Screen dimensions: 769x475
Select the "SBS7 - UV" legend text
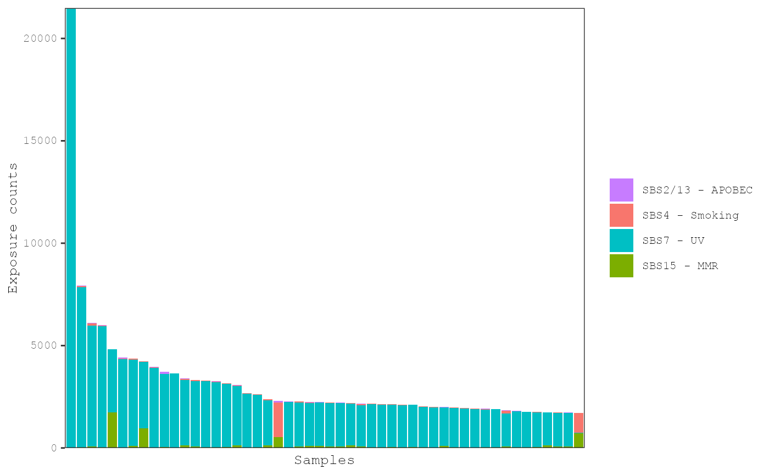click(673, 241)
